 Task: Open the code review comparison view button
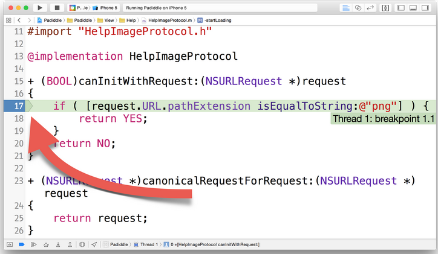(x=385, y=8)
